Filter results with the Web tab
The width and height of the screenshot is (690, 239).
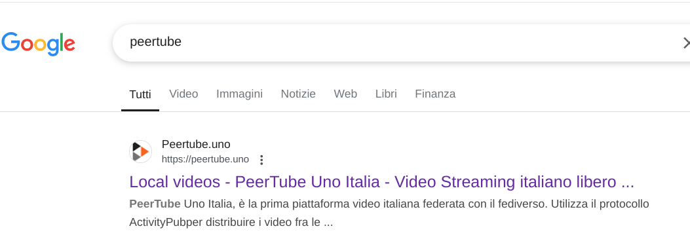click(345, 94)
